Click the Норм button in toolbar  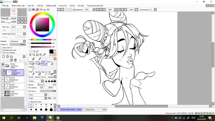click(x=131, y=10)
